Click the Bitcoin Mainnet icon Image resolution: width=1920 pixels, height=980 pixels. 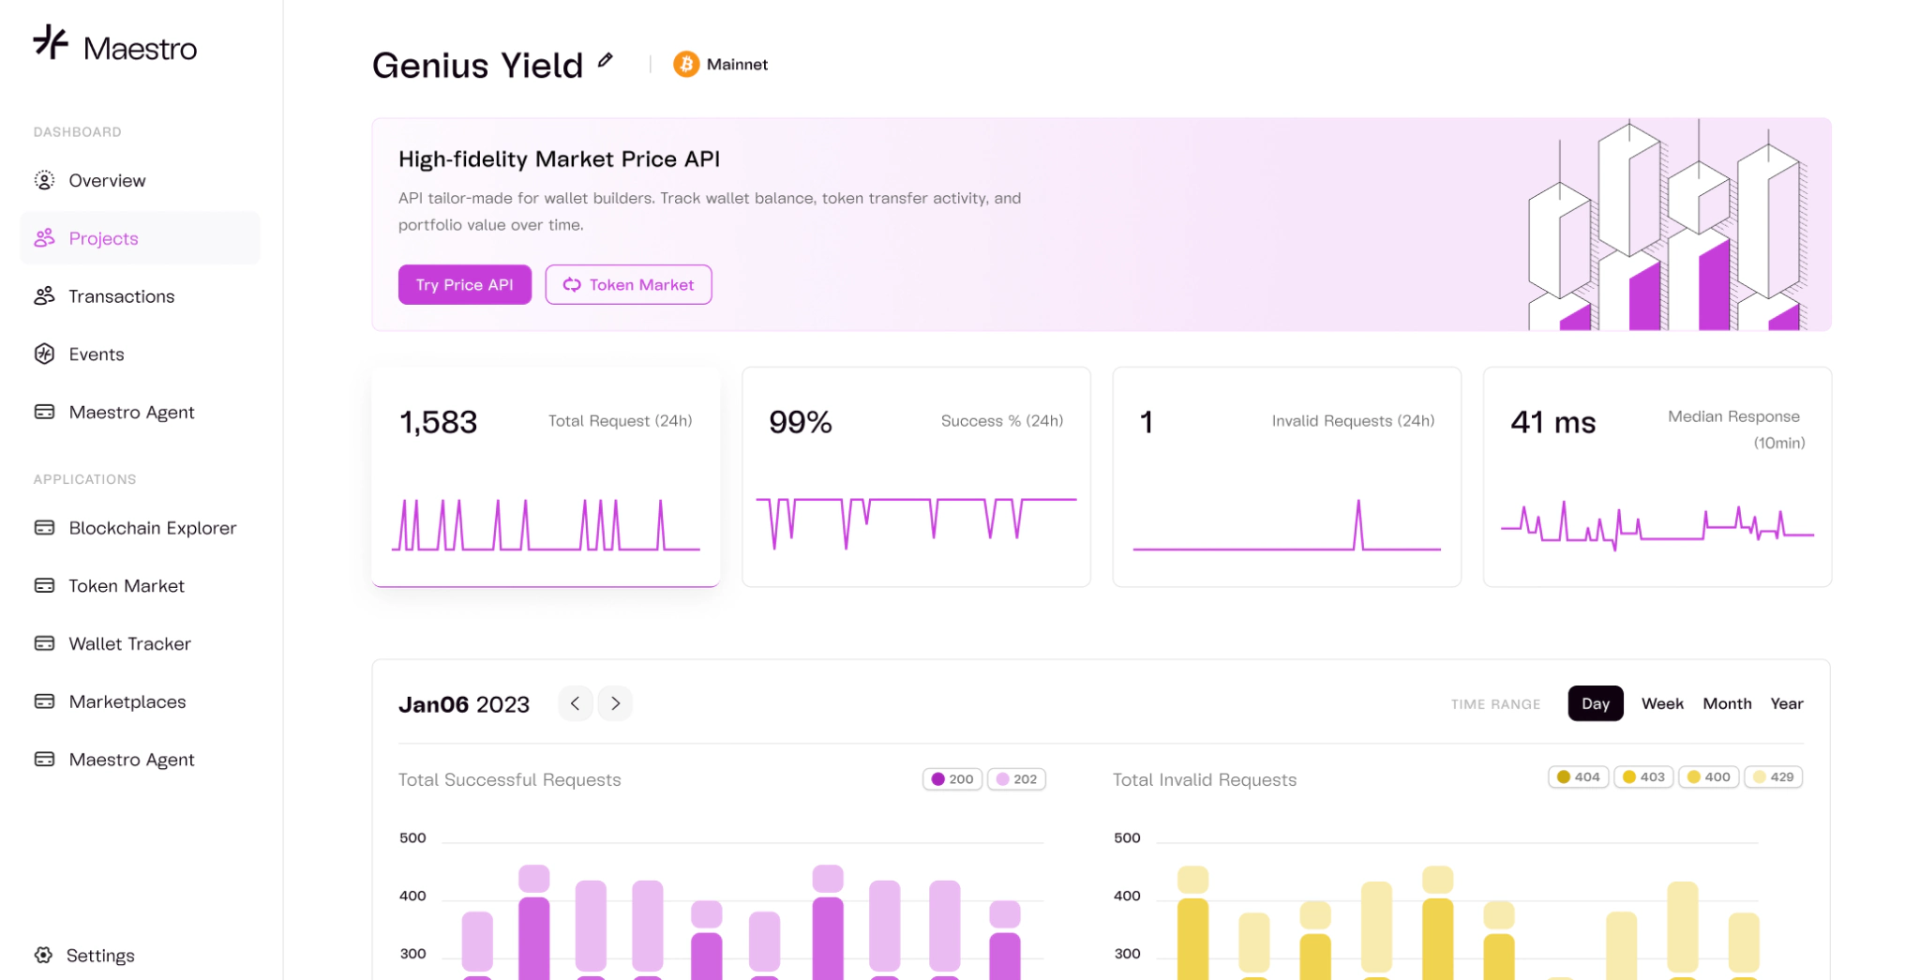pyautogui.click(x=686, y=64)
